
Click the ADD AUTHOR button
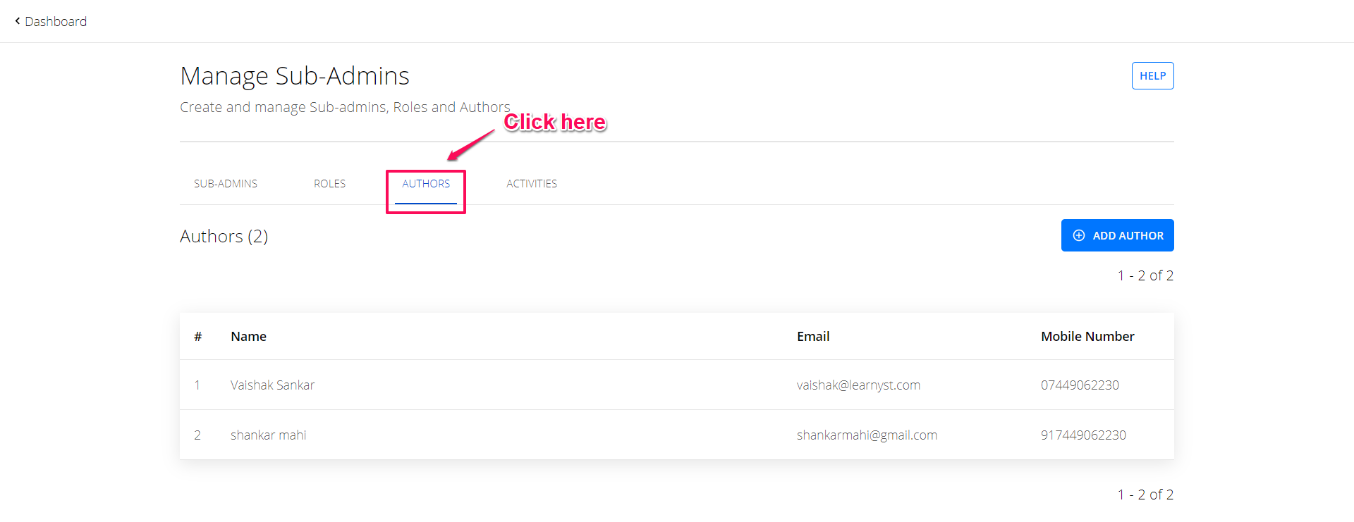coord(1118,235)
